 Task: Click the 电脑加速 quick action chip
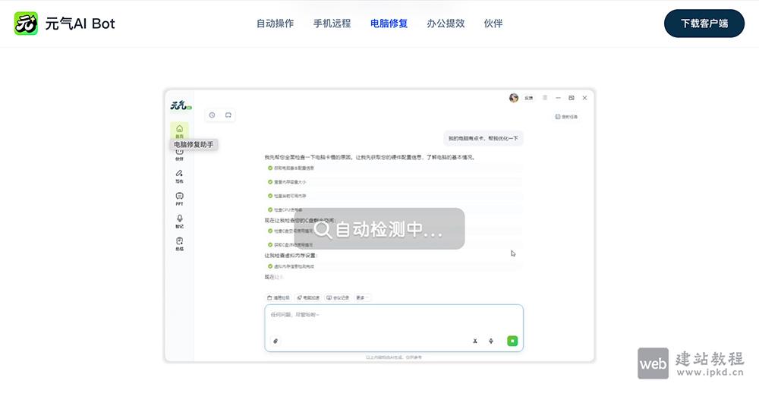click(x=308, y=297)
